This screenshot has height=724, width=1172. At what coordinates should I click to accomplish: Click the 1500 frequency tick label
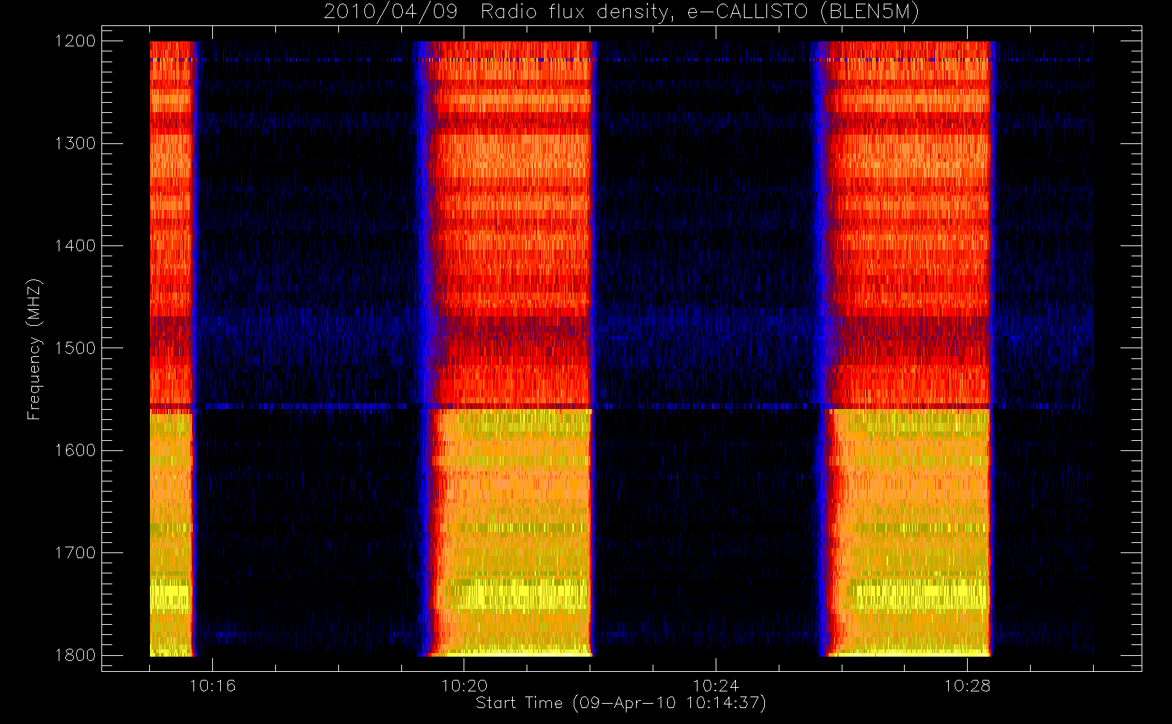75,348
